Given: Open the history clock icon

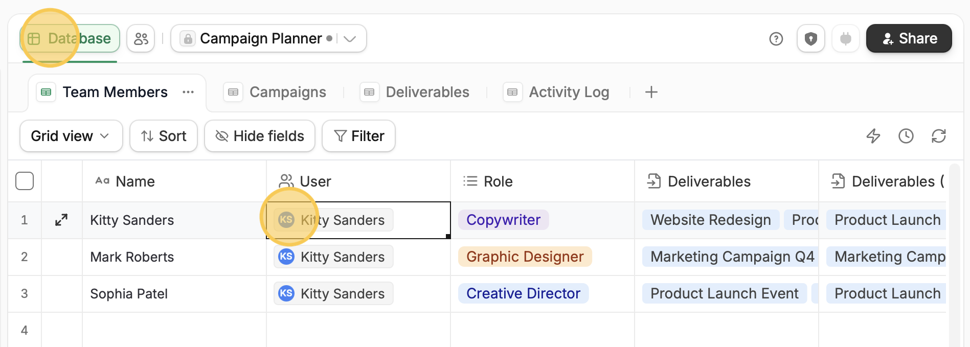Looking at the screenshot, I should [x=906, y=136].
